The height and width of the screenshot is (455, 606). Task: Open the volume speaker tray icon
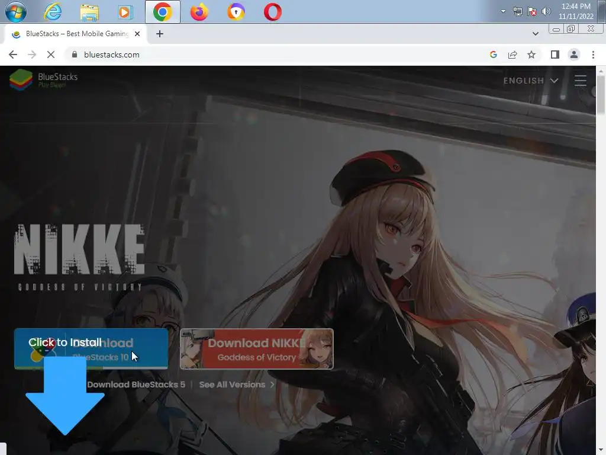click(x=546, y=11)
